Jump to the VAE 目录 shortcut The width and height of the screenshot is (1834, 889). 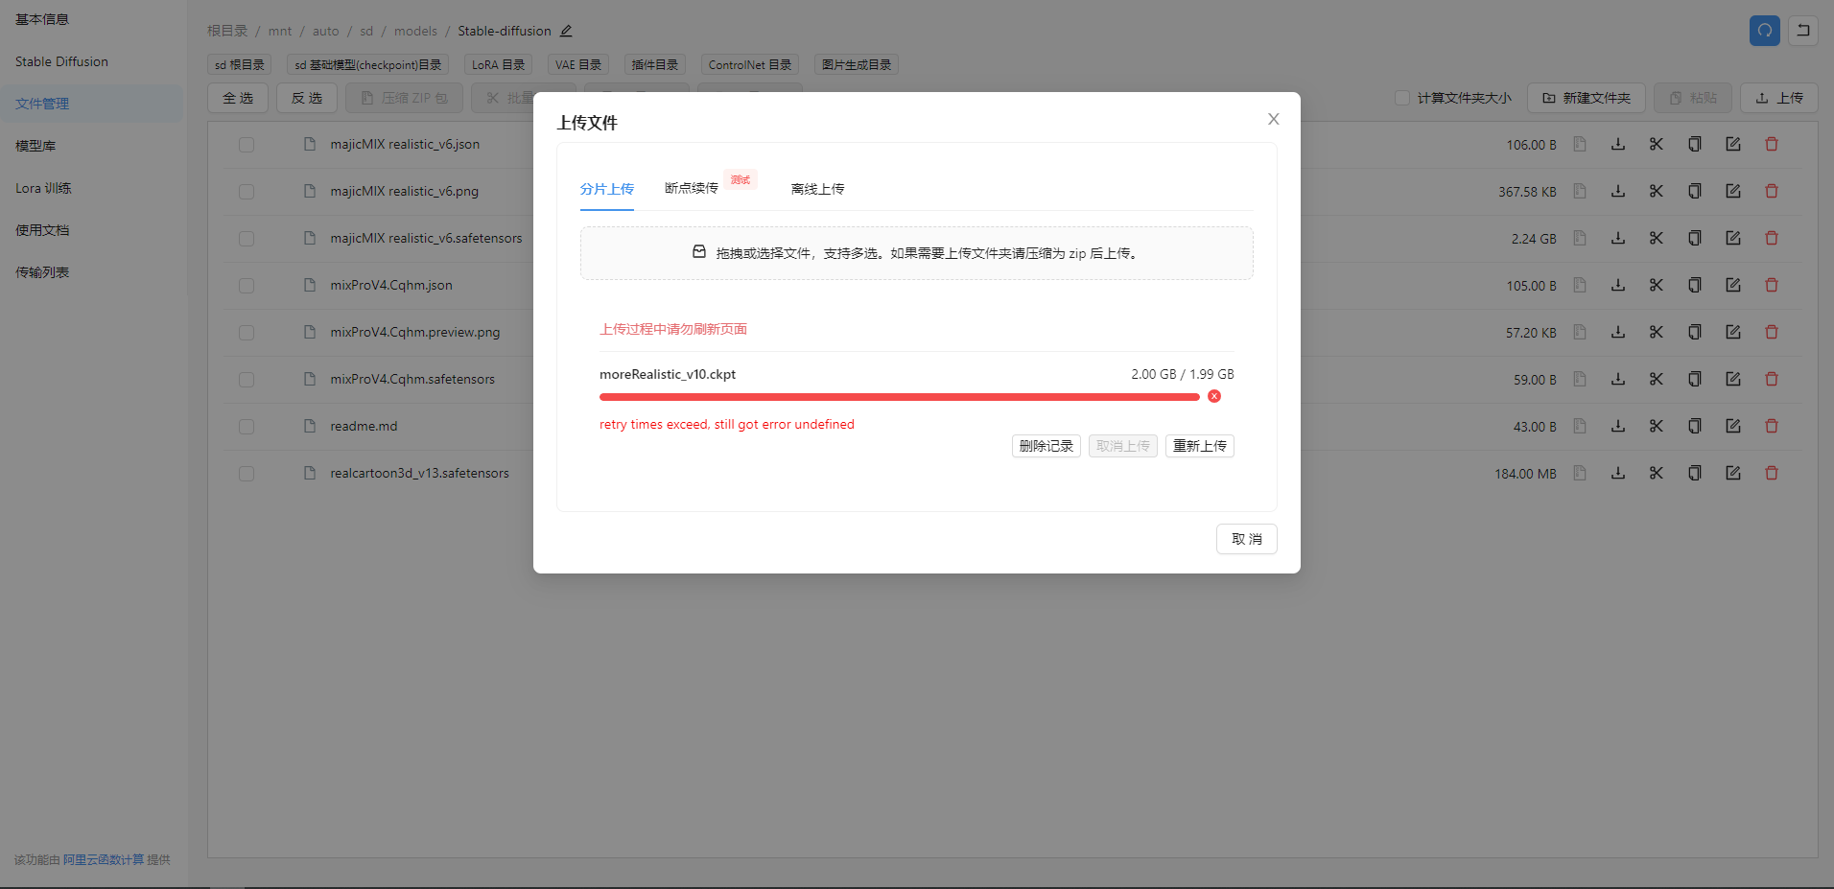[x=578, y=65]
